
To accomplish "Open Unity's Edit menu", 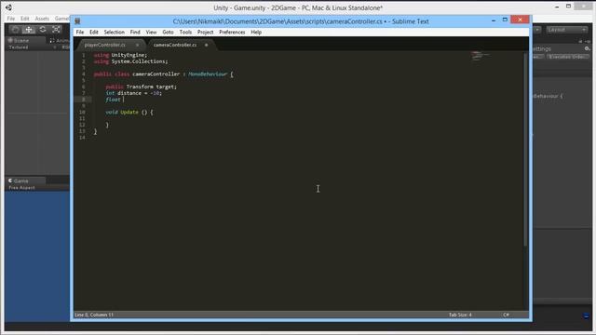I will coord(25,19).
